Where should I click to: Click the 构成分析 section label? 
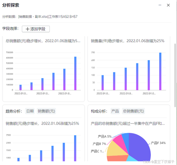(99, 111)
